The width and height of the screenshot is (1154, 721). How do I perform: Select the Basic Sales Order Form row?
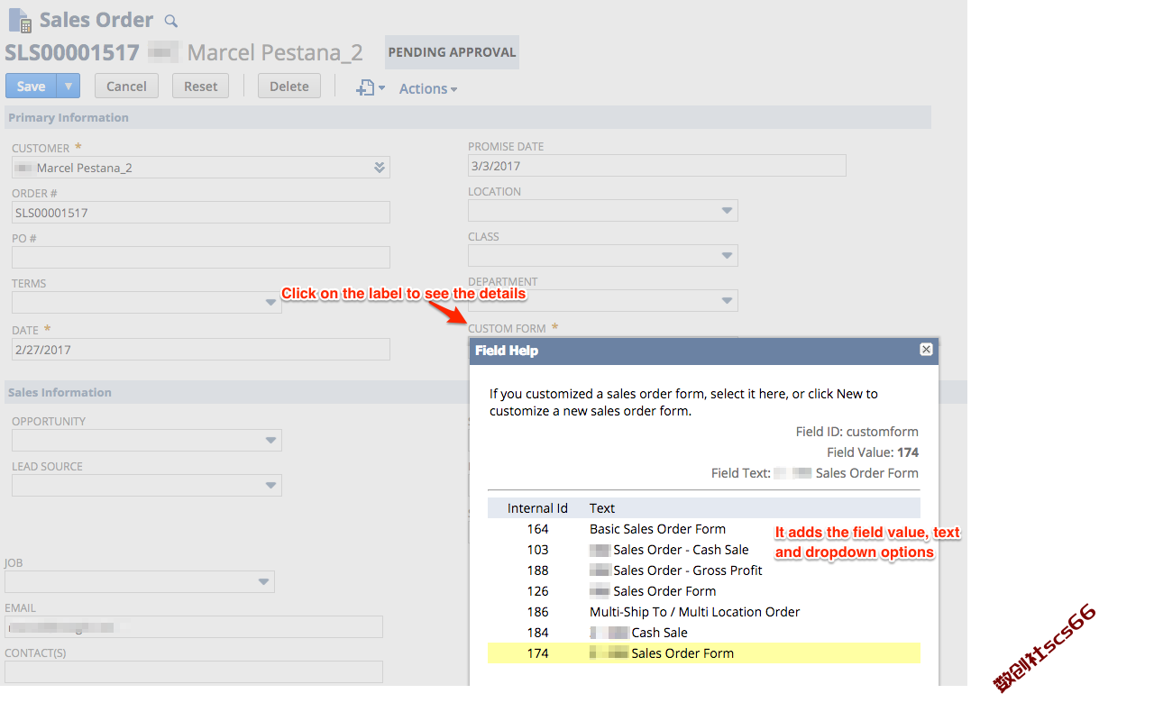704,529
